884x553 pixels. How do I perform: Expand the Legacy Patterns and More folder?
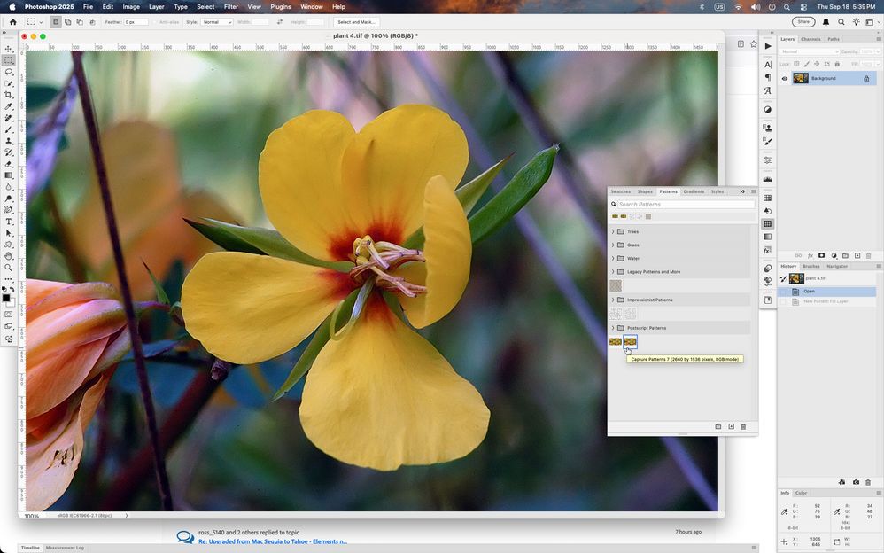(x=613, y=272)
